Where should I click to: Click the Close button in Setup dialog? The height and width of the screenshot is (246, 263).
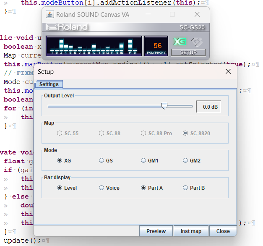click(223, 231)
